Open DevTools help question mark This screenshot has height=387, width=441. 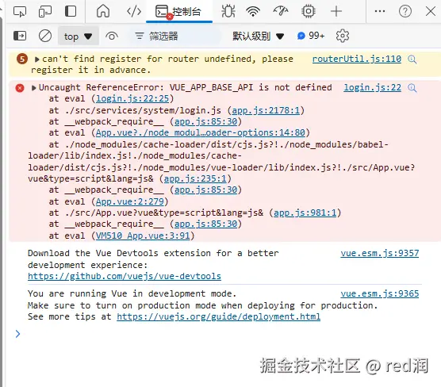(405, 12)
